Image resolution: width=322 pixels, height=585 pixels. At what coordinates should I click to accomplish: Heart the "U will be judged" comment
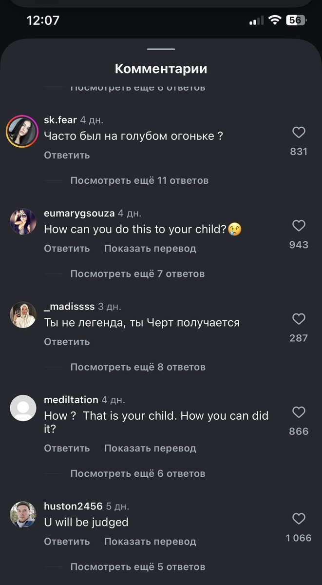[x=299, y=519]
